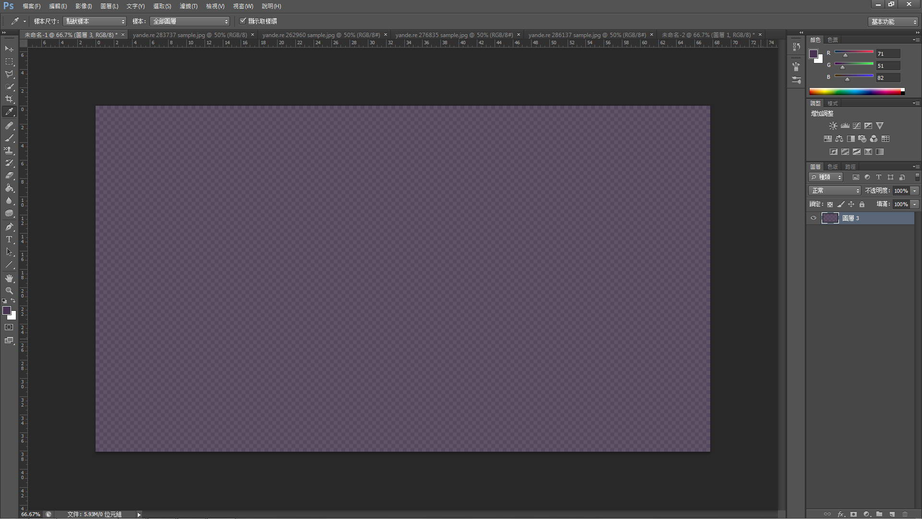This screenshot has width=922, height=519.
Task: Uncheck the 顯示取樣環 checkbox
Action: (x=243, y=21)
